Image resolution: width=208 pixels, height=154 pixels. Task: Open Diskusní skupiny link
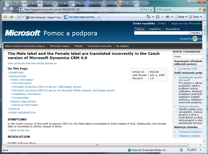coord(189,106)
